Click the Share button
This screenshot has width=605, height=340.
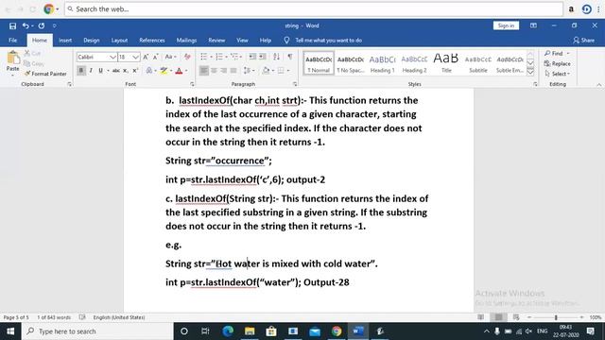[583, 40]
